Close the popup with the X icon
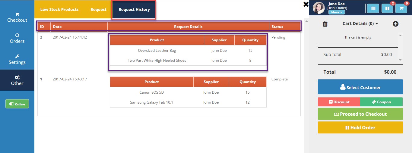Image resolution: width=412 pixels, height=153 pixels. click(x=306, y=4)
